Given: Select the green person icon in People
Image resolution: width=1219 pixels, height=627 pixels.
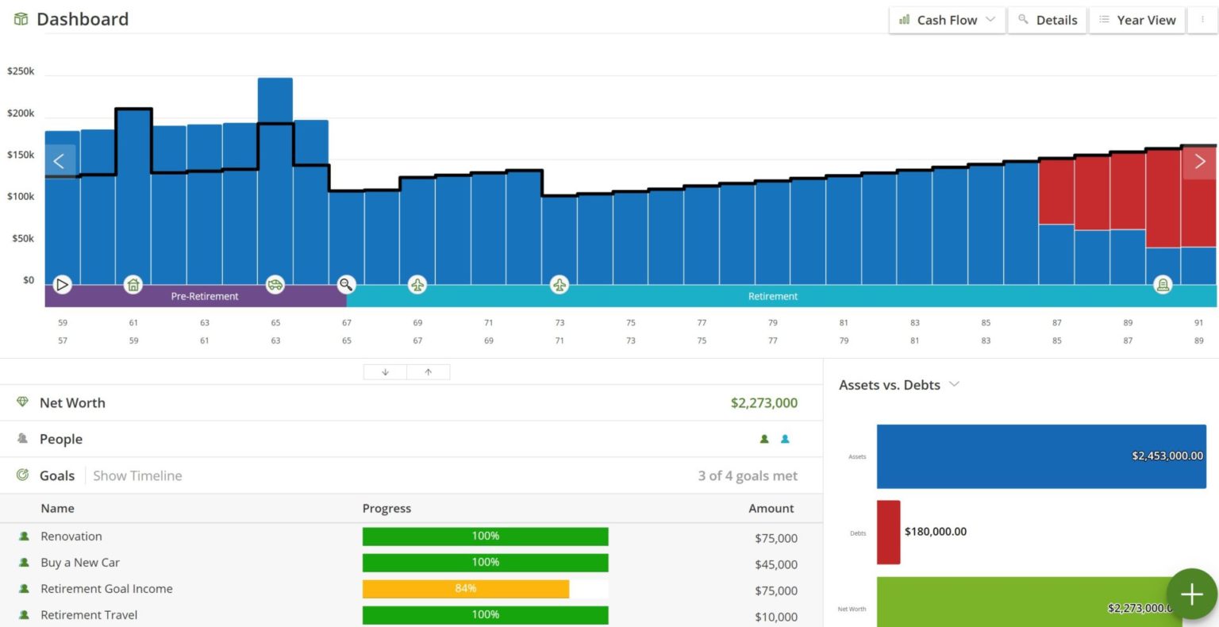Looking at the screenshot, I should pos(764,439).
